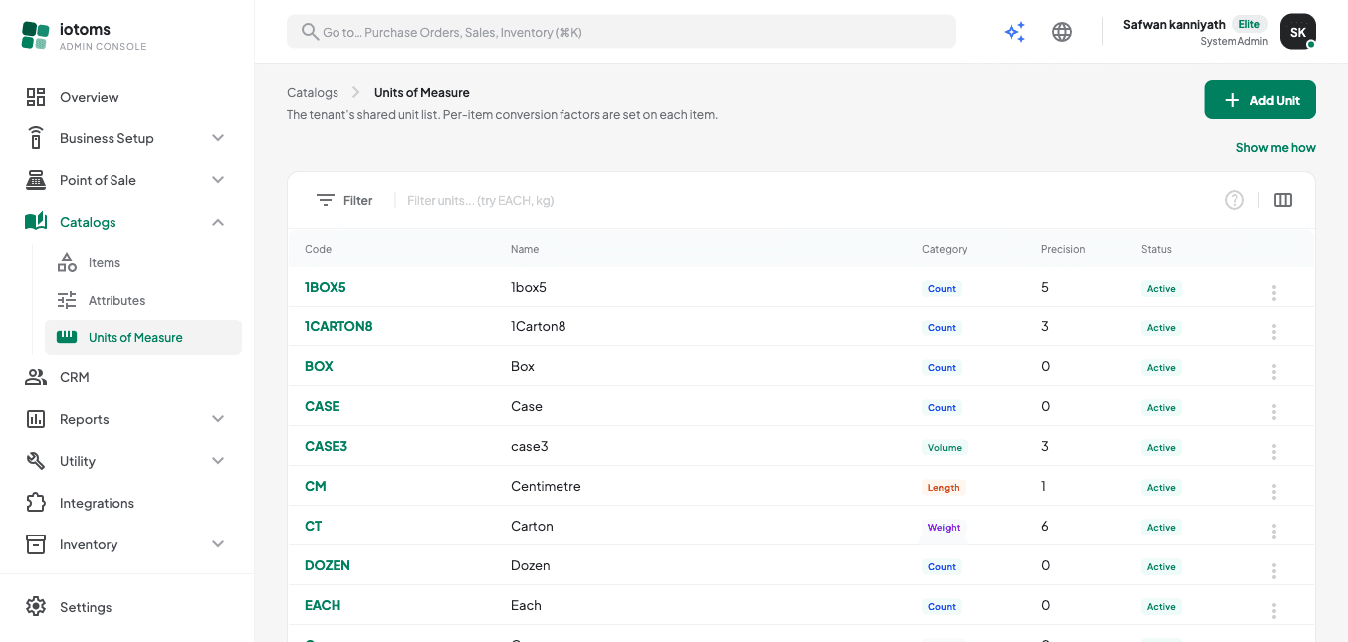Open row menu for CASE unit

[x=1274, y=411]
